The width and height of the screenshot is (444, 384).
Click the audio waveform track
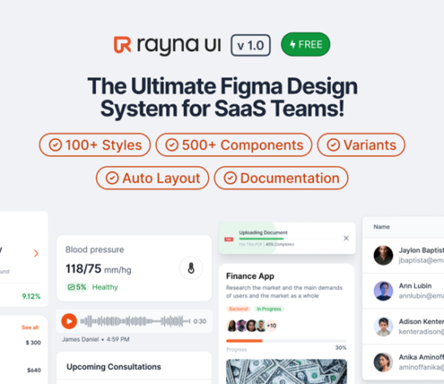click(135, 321)
